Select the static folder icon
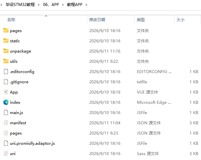This screenshot has height=160, width=201. 6,41
